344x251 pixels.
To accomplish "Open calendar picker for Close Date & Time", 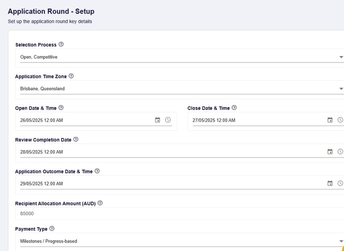I will [x=330, y=120].
